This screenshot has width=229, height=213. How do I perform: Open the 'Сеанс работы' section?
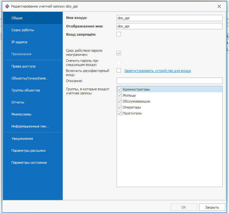tap(23, 30)
